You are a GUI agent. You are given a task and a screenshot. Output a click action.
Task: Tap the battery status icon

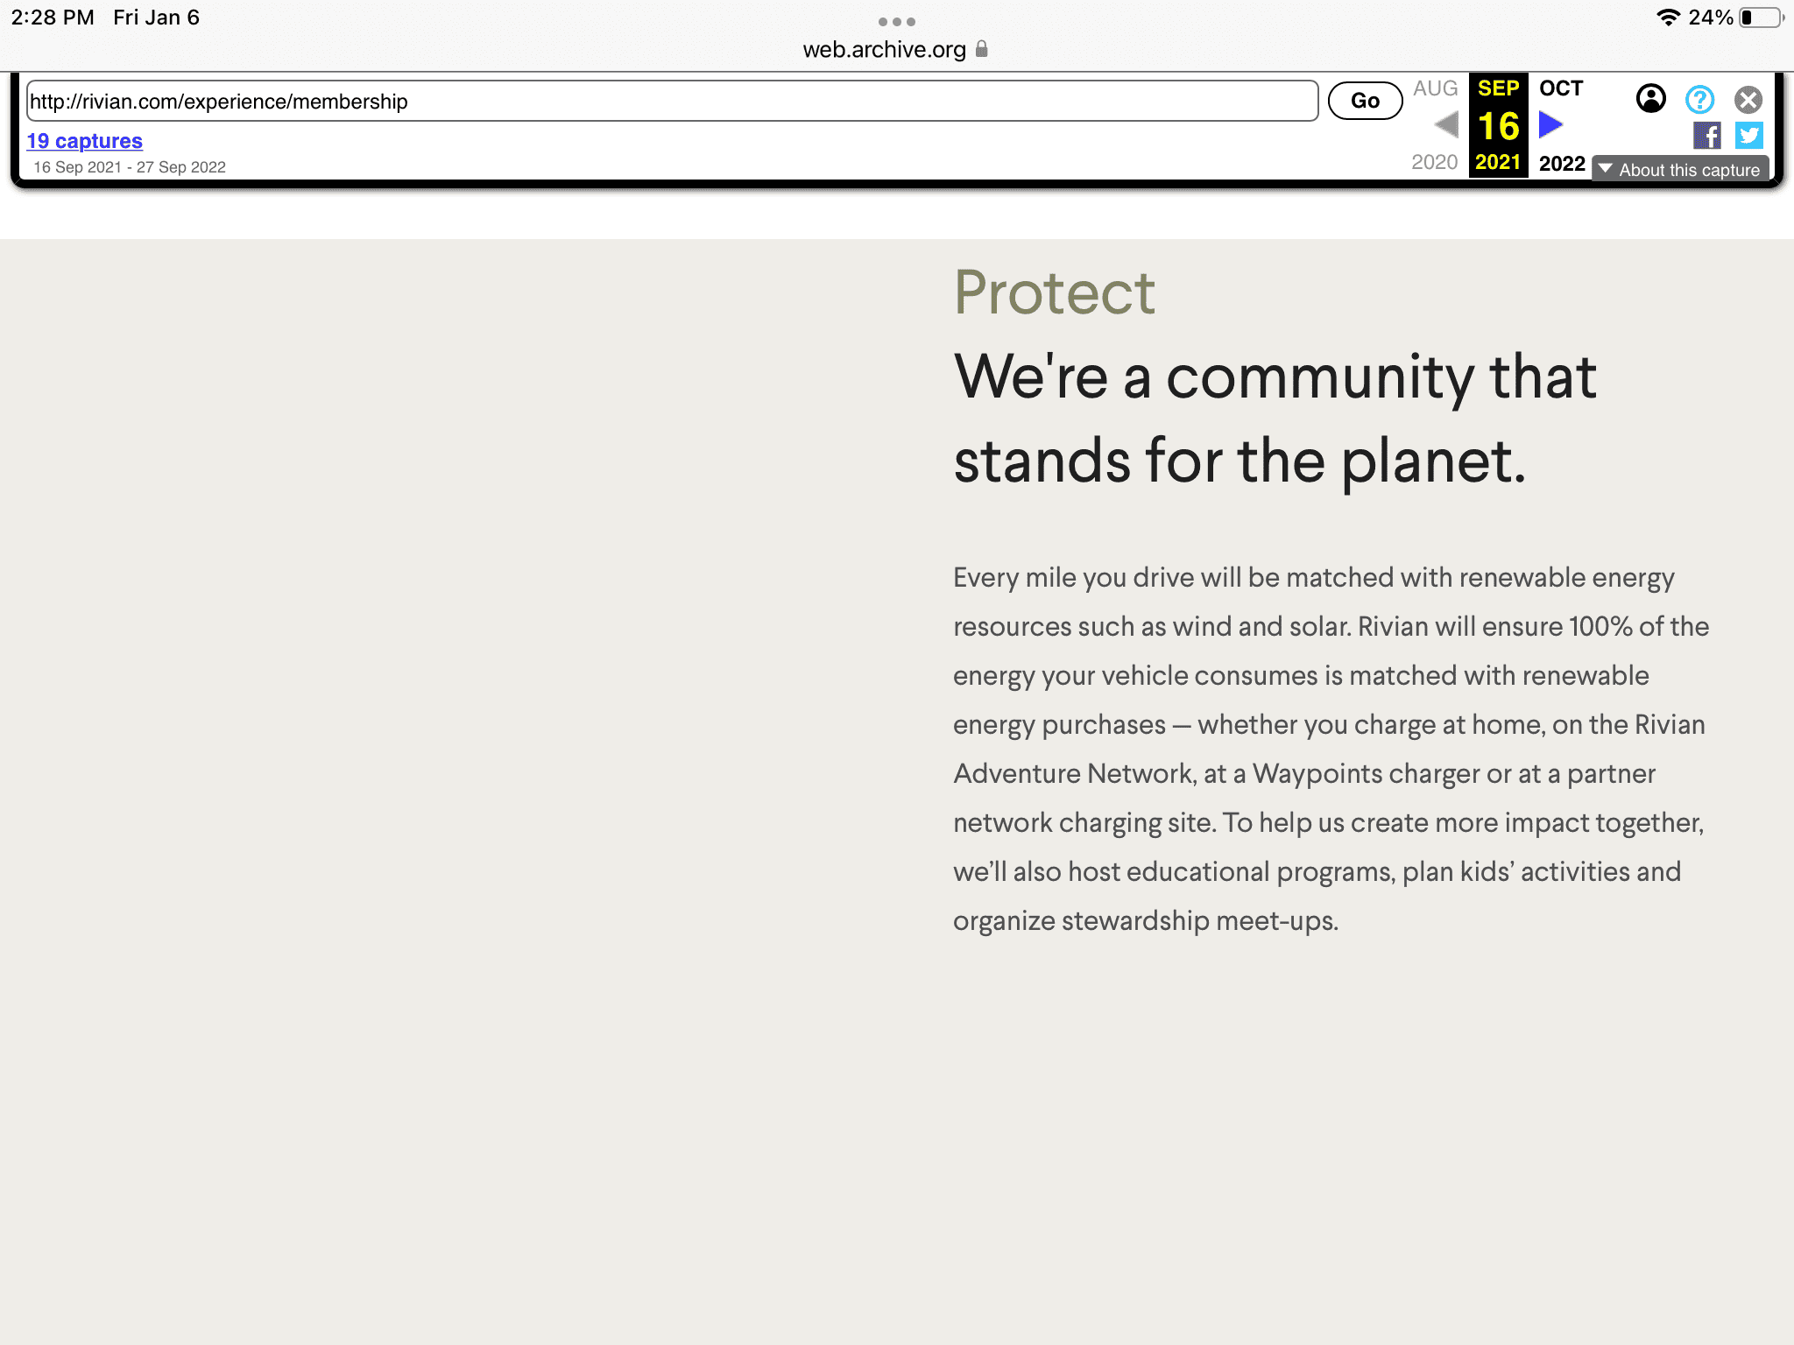coord(1761,18)
